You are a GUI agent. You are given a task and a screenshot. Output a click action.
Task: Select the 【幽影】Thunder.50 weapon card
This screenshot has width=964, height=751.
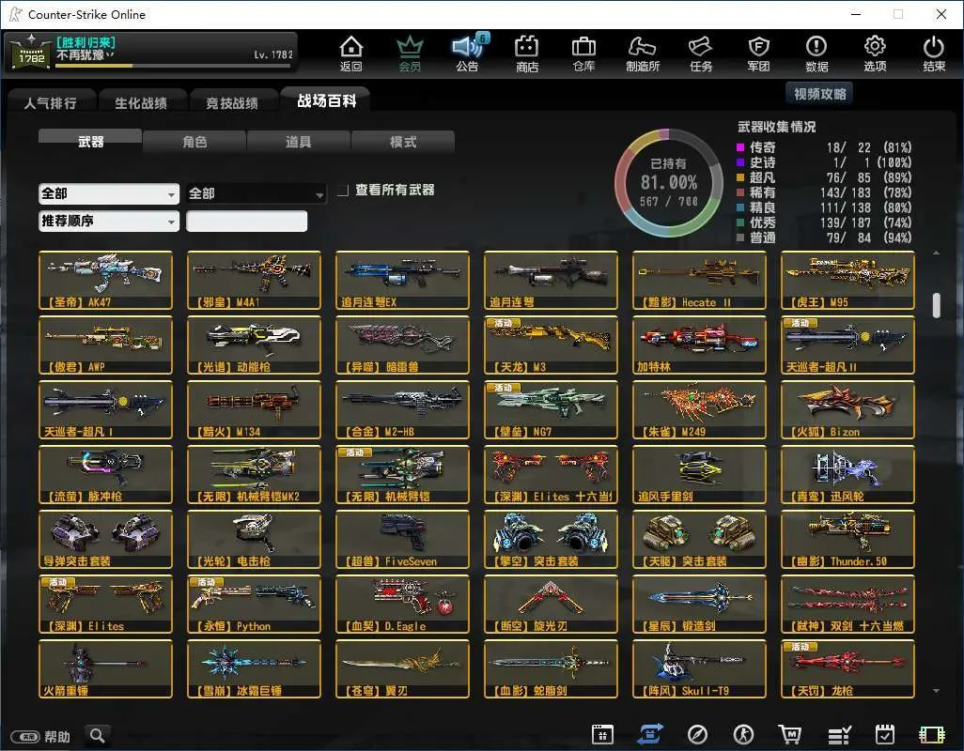coord(847,539)
